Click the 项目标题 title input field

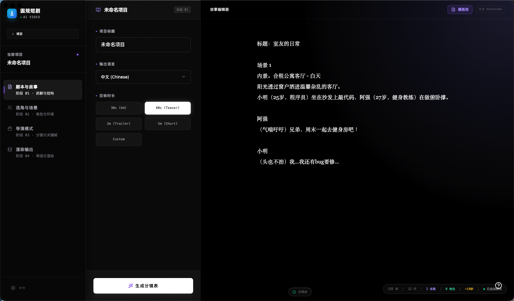click(143, 45)
